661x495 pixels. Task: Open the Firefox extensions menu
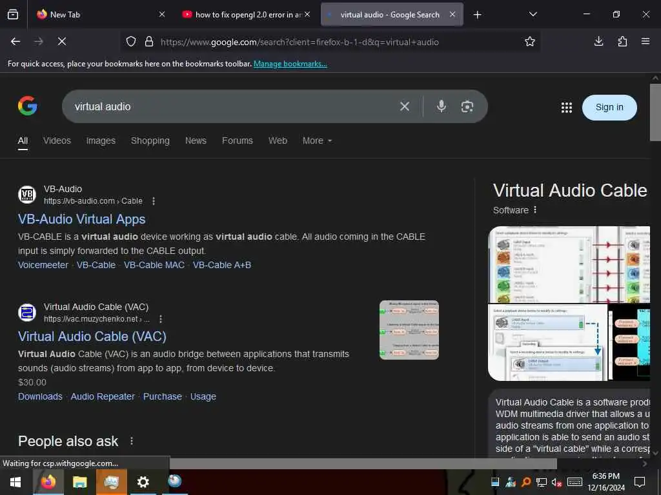coord(622,41)
